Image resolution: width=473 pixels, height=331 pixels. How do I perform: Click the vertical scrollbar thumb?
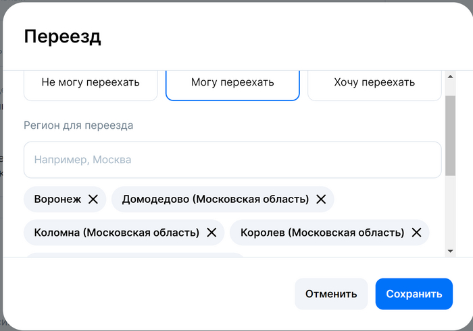450,135
